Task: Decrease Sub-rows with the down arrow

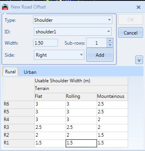Action: pyautogui.click(x=110, y=45)
